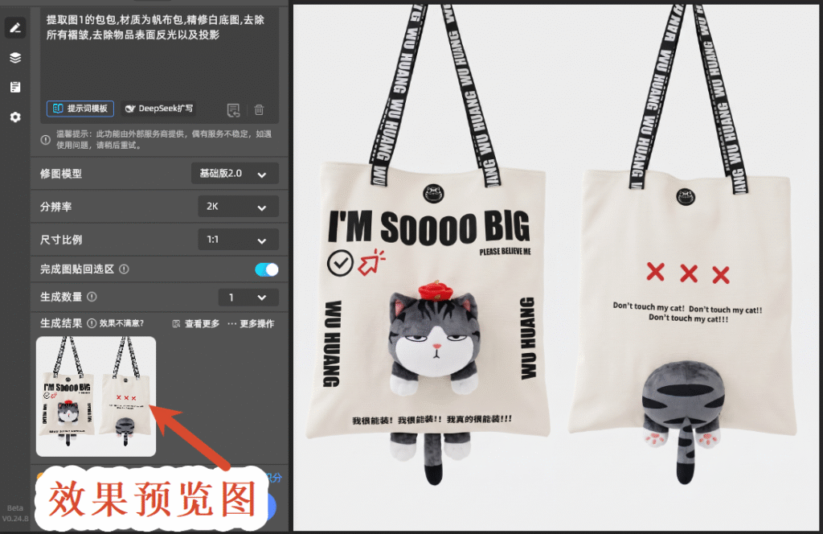
Task: Click the 效果不满意? help link
Action: coord(121,323)
